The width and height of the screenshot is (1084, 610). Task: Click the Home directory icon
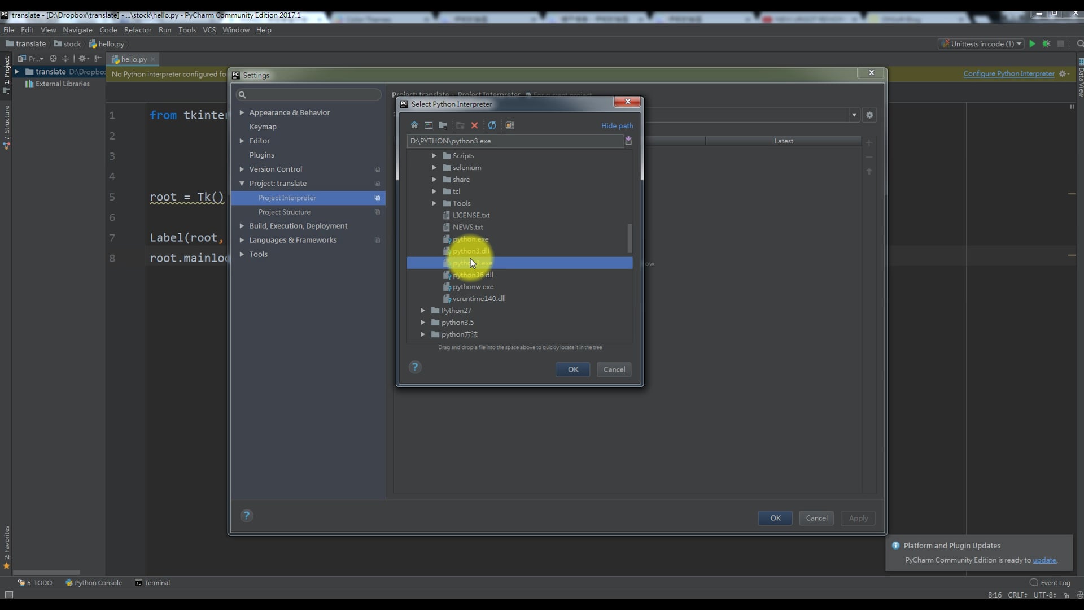(x=414, y=125)
